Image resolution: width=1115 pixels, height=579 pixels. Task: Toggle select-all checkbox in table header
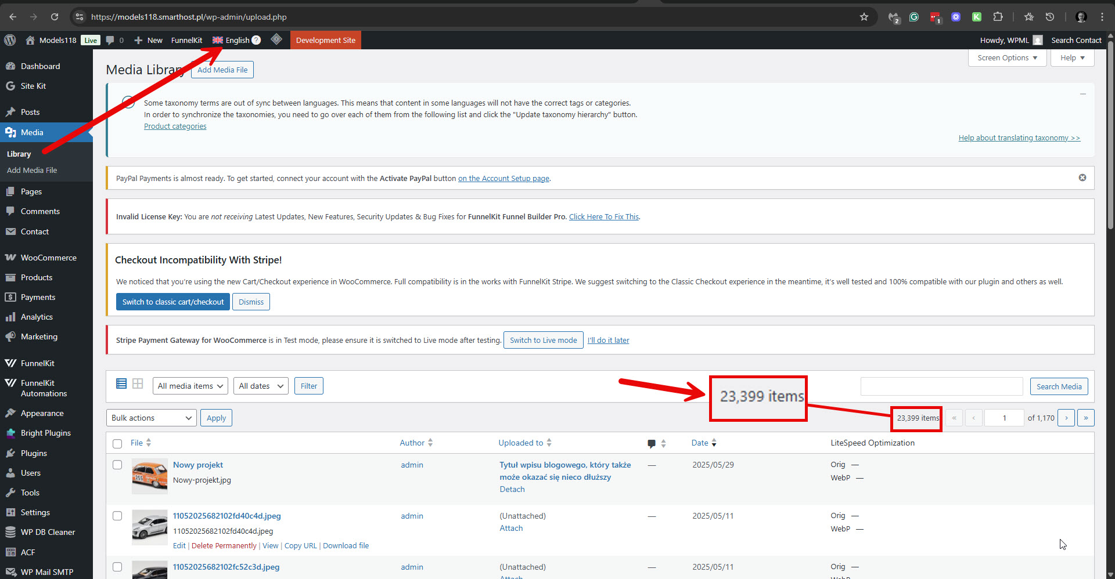pos(117,443)
